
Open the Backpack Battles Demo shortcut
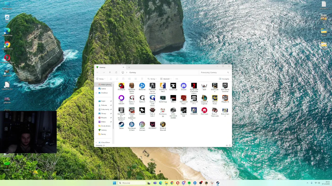(132, 88)
